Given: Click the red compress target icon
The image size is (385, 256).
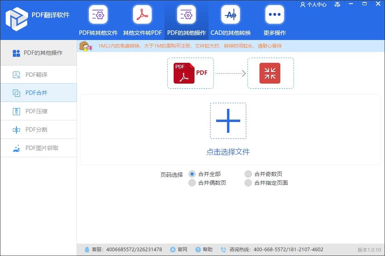Looking at the screenshot, I should 270,73.
